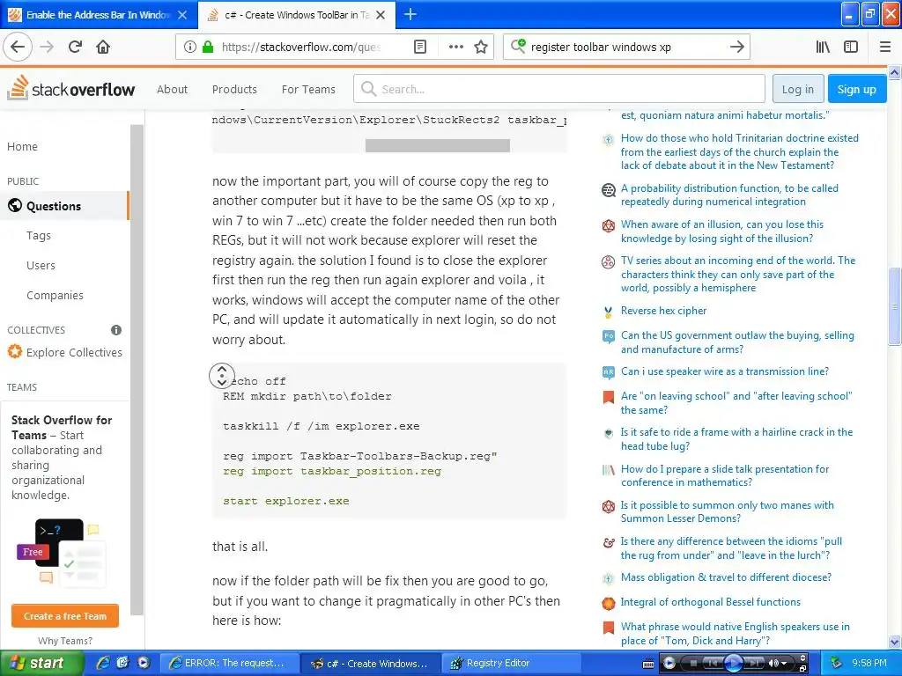This screenshot has width=902, height=676.
Task: Open the Why Teams? link
Action: coord(65,641)
